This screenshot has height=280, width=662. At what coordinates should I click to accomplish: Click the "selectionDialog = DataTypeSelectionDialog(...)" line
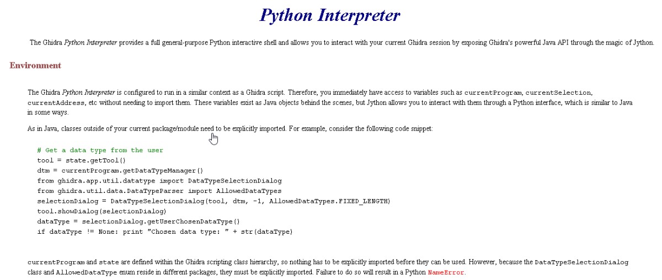(213, 201)
